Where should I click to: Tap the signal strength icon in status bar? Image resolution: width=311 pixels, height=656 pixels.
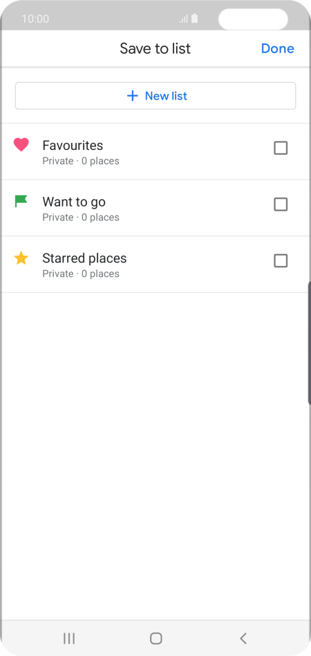(183, 19)
